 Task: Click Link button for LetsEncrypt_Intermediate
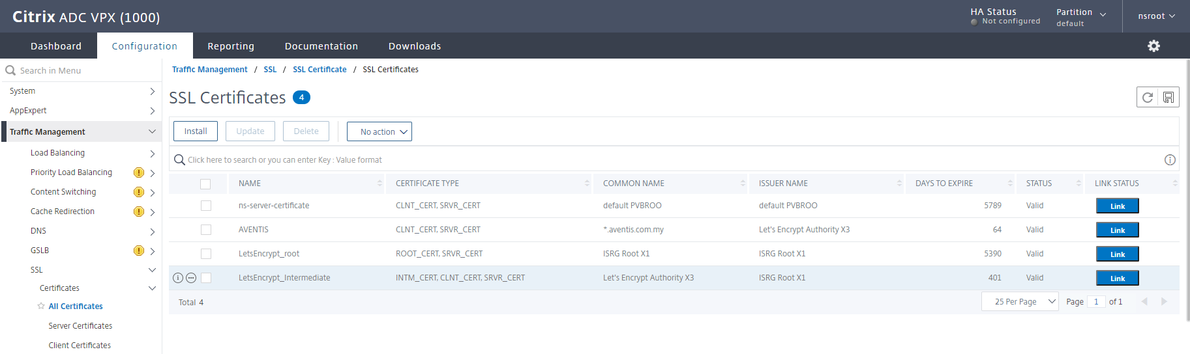(x=1118, y=279)
